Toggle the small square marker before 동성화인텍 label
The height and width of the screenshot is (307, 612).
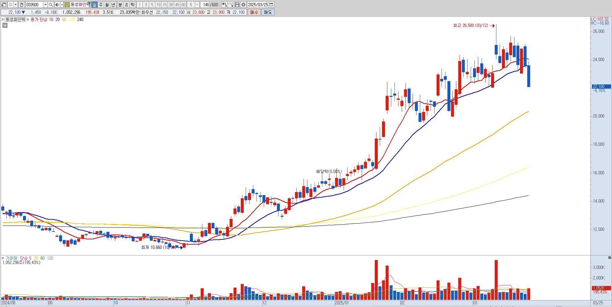pos(3,20)
